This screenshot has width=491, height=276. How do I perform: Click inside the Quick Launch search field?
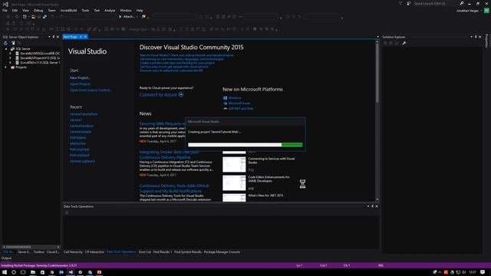[435, 3]
